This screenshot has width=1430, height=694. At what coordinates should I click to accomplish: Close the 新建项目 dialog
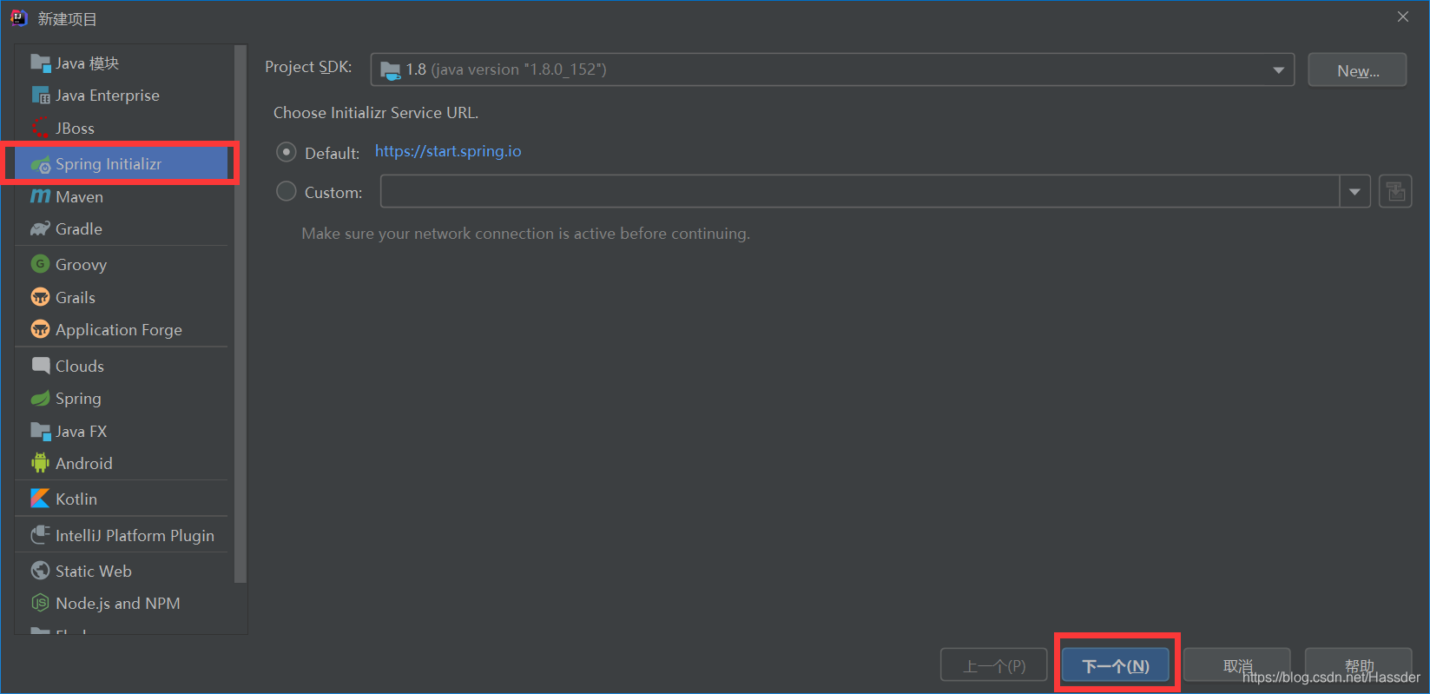coord(1403,17)
